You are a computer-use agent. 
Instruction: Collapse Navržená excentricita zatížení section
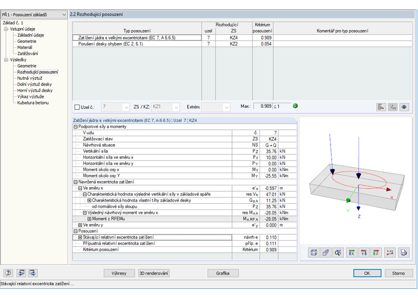pos(75,182)
